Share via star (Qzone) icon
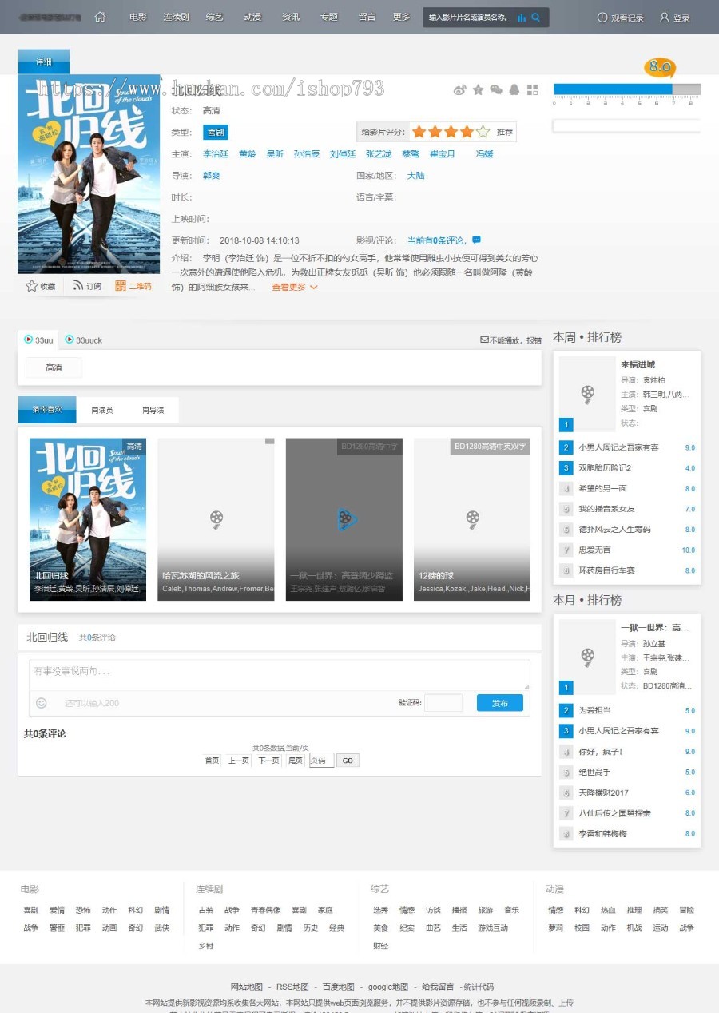 coord(478,89)
